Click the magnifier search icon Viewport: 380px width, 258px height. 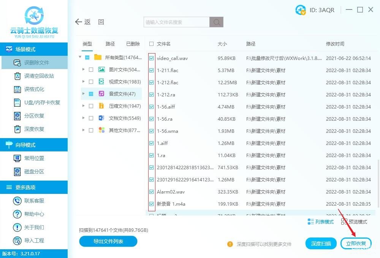(216, 22)
